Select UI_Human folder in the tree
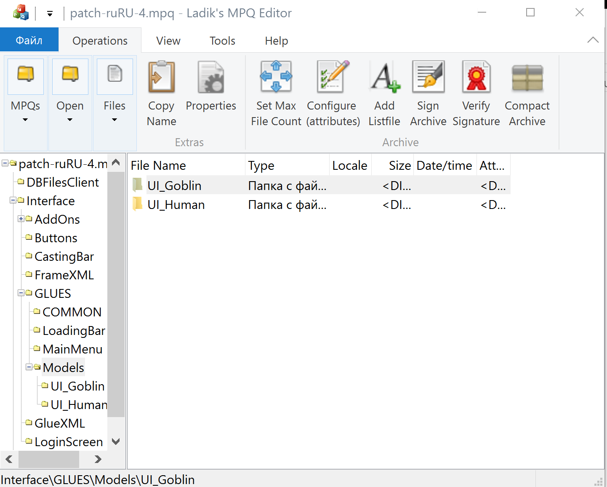The height and width of the screenshot is (487, 607). tap(79, 405)
